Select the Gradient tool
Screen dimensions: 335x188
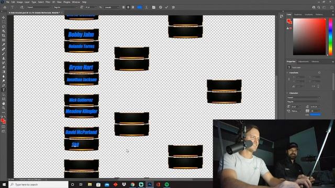(4, 72)
